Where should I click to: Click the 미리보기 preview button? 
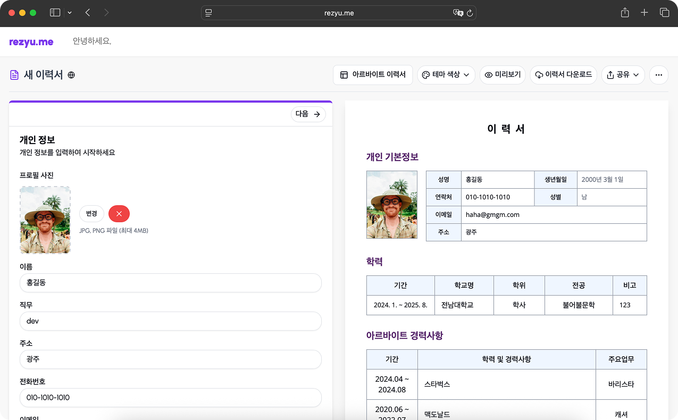click(503, 75)
